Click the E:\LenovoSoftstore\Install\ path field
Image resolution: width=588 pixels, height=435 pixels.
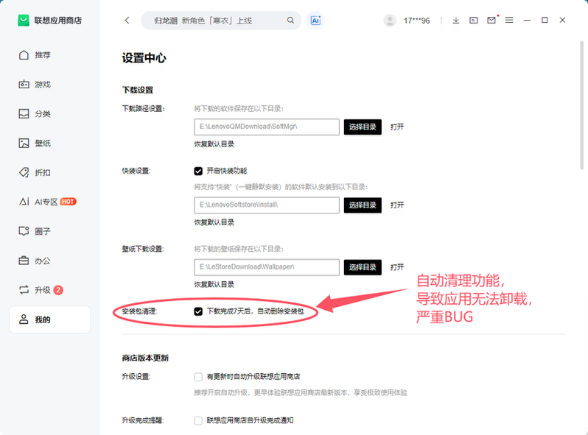[x=267, y=205]
